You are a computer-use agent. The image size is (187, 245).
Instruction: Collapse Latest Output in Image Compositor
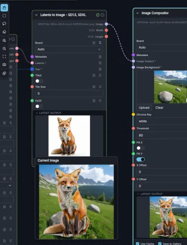(138, 194)
